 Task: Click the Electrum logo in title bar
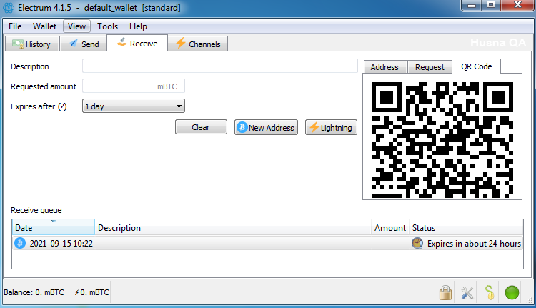(x=8, y=8)
